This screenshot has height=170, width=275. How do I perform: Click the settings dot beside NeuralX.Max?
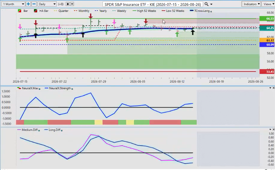[x=40, y=89]
